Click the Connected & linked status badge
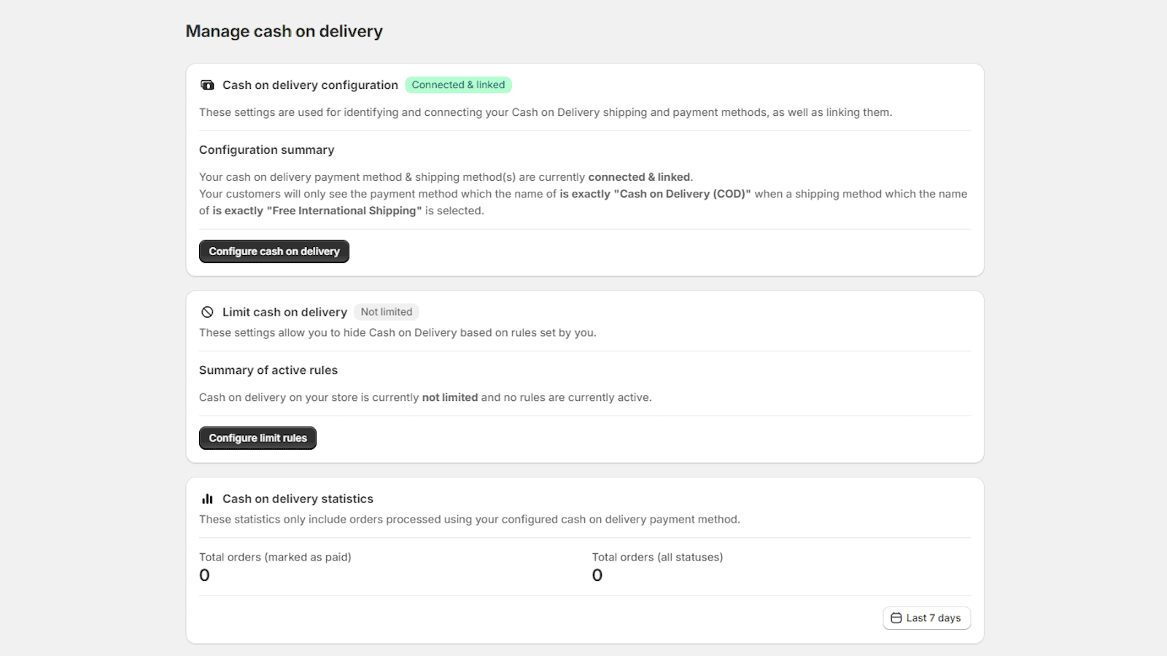Screen dimensions: 1167x656 pyautogui.click(x=458, y=85)
